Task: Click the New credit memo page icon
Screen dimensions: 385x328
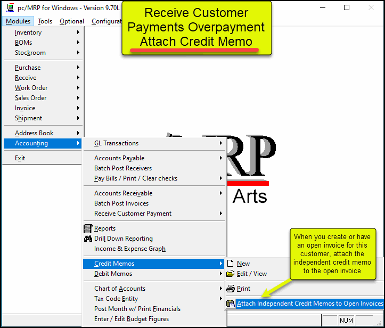Action: [230, 264]
